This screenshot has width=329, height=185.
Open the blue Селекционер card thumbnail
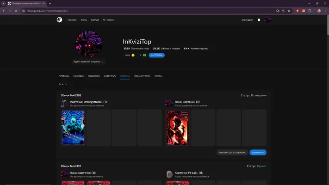[73, 128]
